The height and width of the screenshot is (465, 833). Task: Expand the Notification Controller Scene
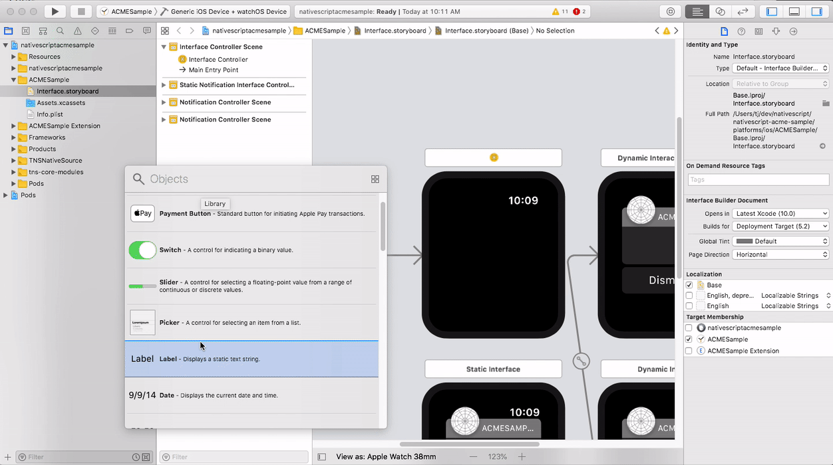[164, 102]
